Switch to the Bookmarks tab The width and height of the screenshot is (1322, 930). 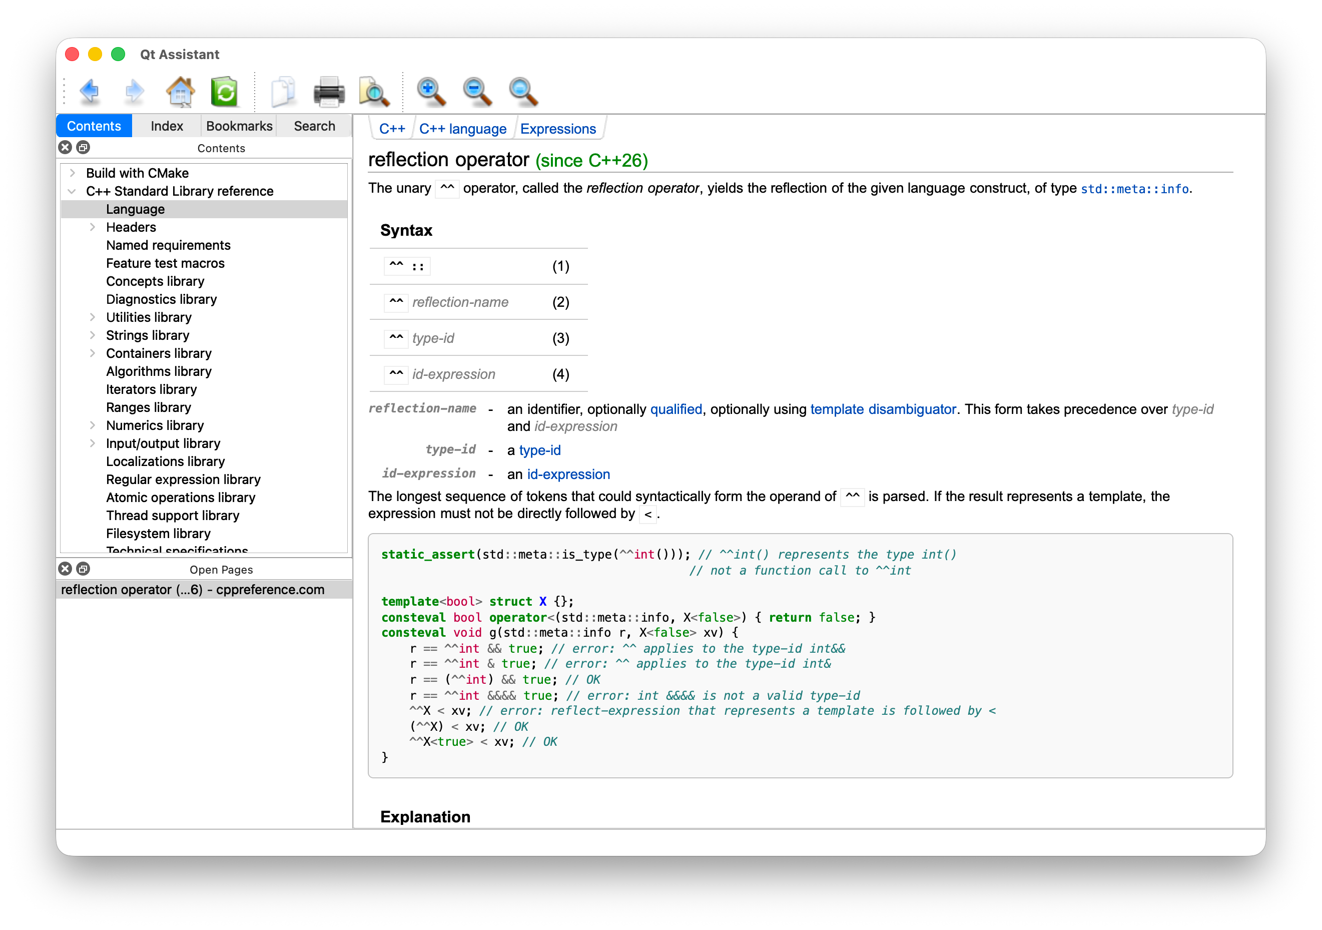click(x=239, y=126)
